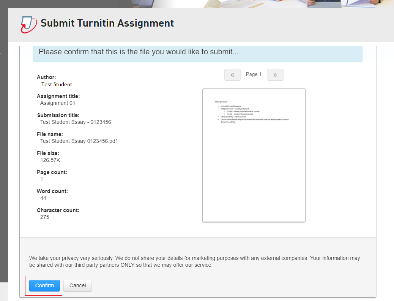The image size is (394, 301).
Task: Click the 126.57K file size value
Action: (50, 160)
